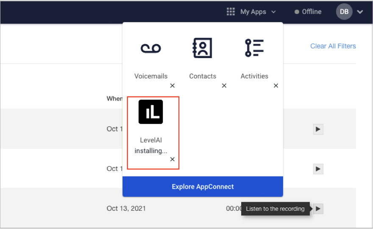Remove Activities from My Apps
Viewport: 373px width, 229px height.
pos(276,86)
